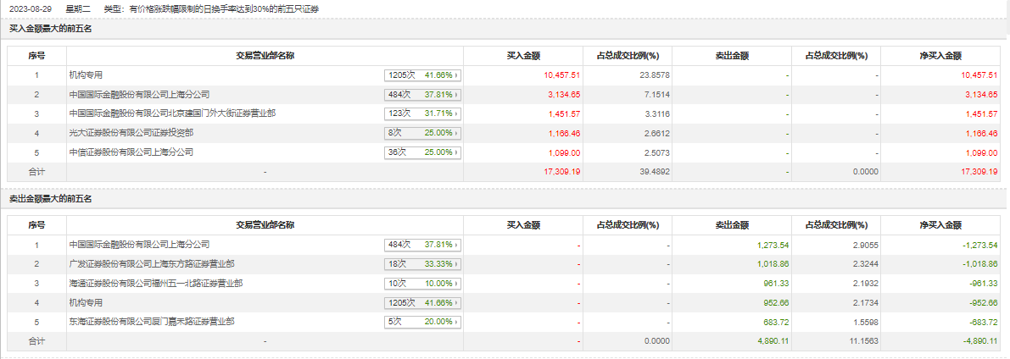Click 交易营业部名称 header in buy table

[265, 56]
